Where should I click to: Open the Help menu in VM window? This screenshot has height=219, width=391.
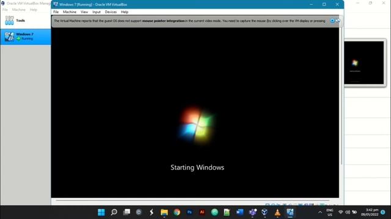point(125,12)
